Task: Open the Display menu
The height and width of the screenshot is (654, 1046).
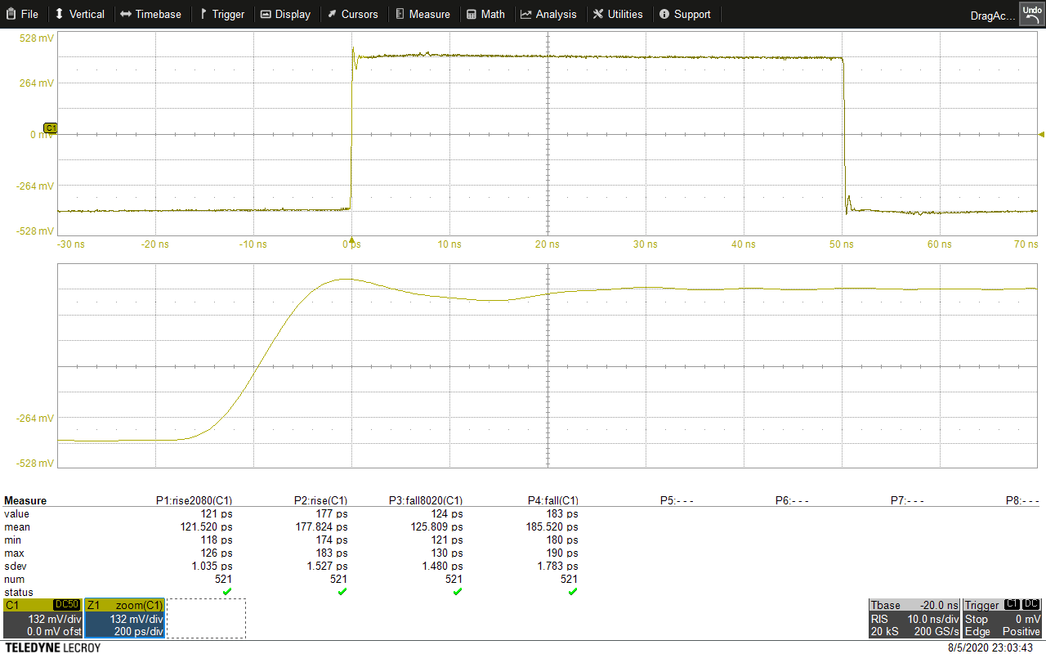Action: [285, 14]
